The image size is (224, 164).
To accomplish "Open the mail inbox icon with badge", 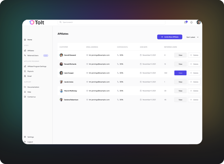I will [x=186, y=22].
